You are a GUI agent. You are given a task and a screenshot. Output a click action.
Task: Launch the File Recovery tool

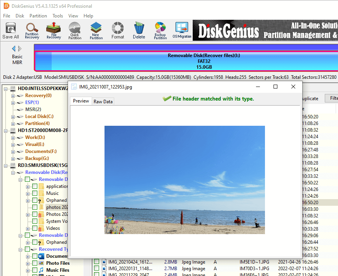click(x=54, y=30)
